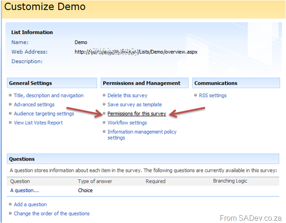
Task: Click the survey web address URL
Action: (136, 52)
